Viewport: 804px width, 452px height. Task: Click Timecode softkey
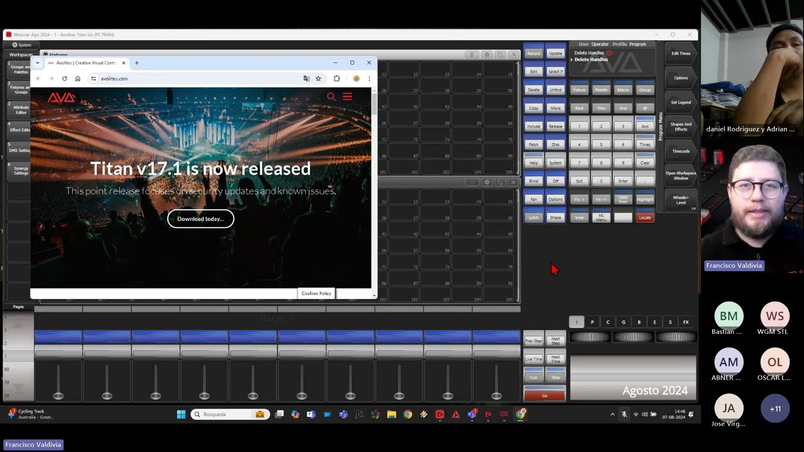[x=681, y=151]
